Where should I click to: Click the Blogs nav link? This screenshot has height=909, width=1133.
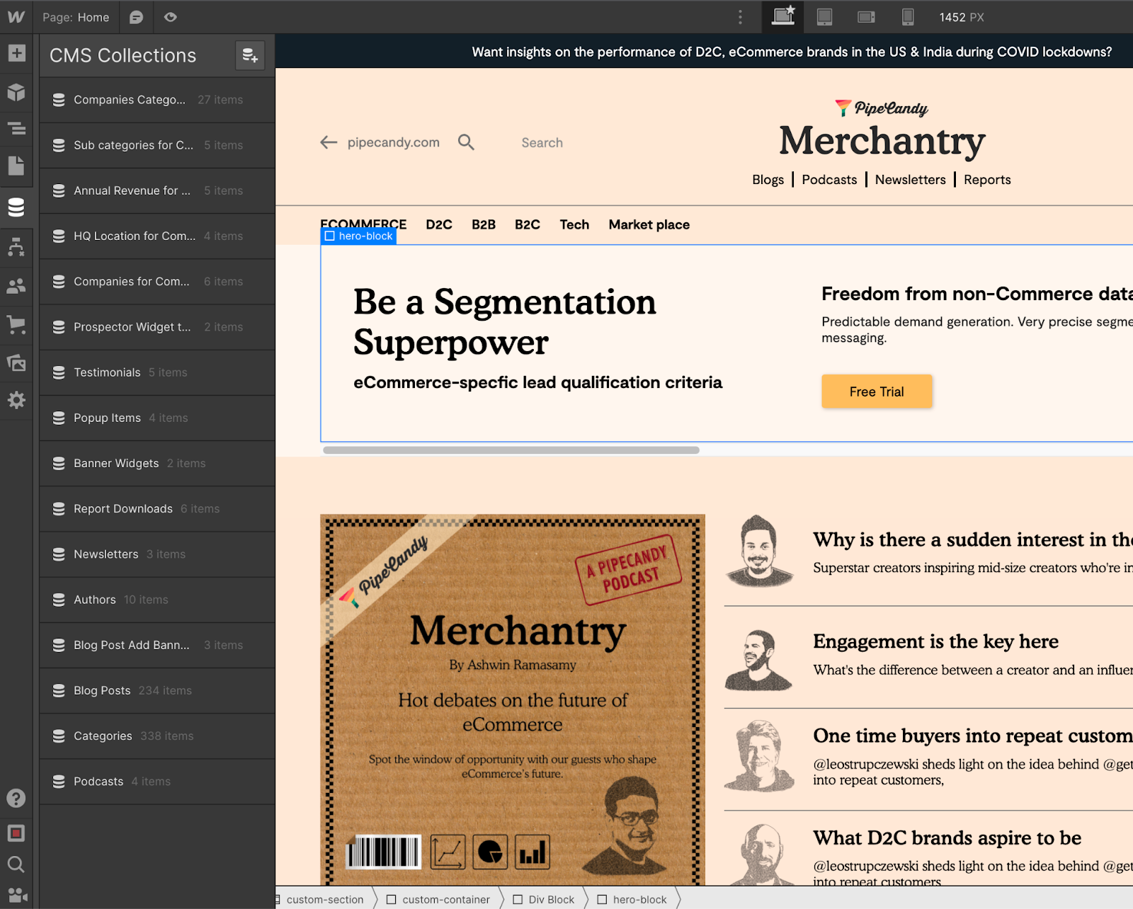click(768, 180)
